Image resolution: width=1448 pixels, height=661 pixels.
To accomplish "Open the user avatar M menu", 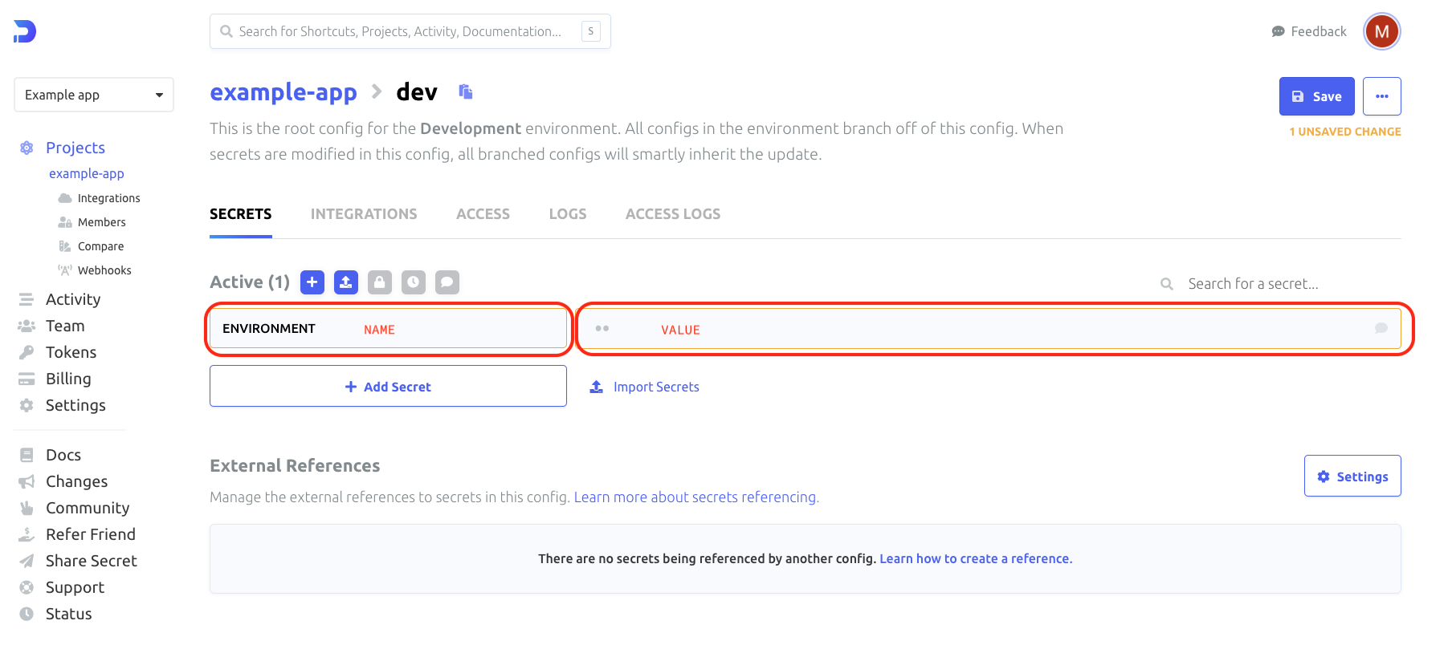I will 1382,31.
